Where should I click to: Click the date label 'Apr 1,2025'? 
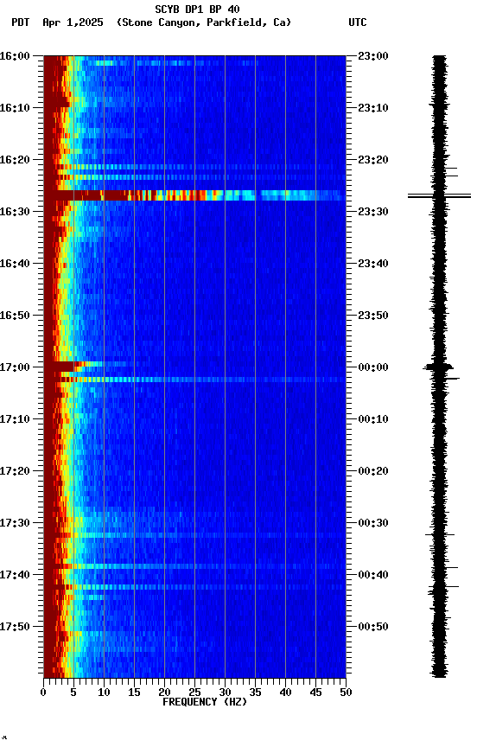tap(73, 22)
